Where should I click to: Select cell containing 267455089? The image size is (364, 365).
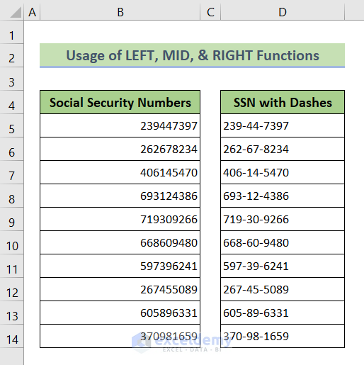coord(120,289)
